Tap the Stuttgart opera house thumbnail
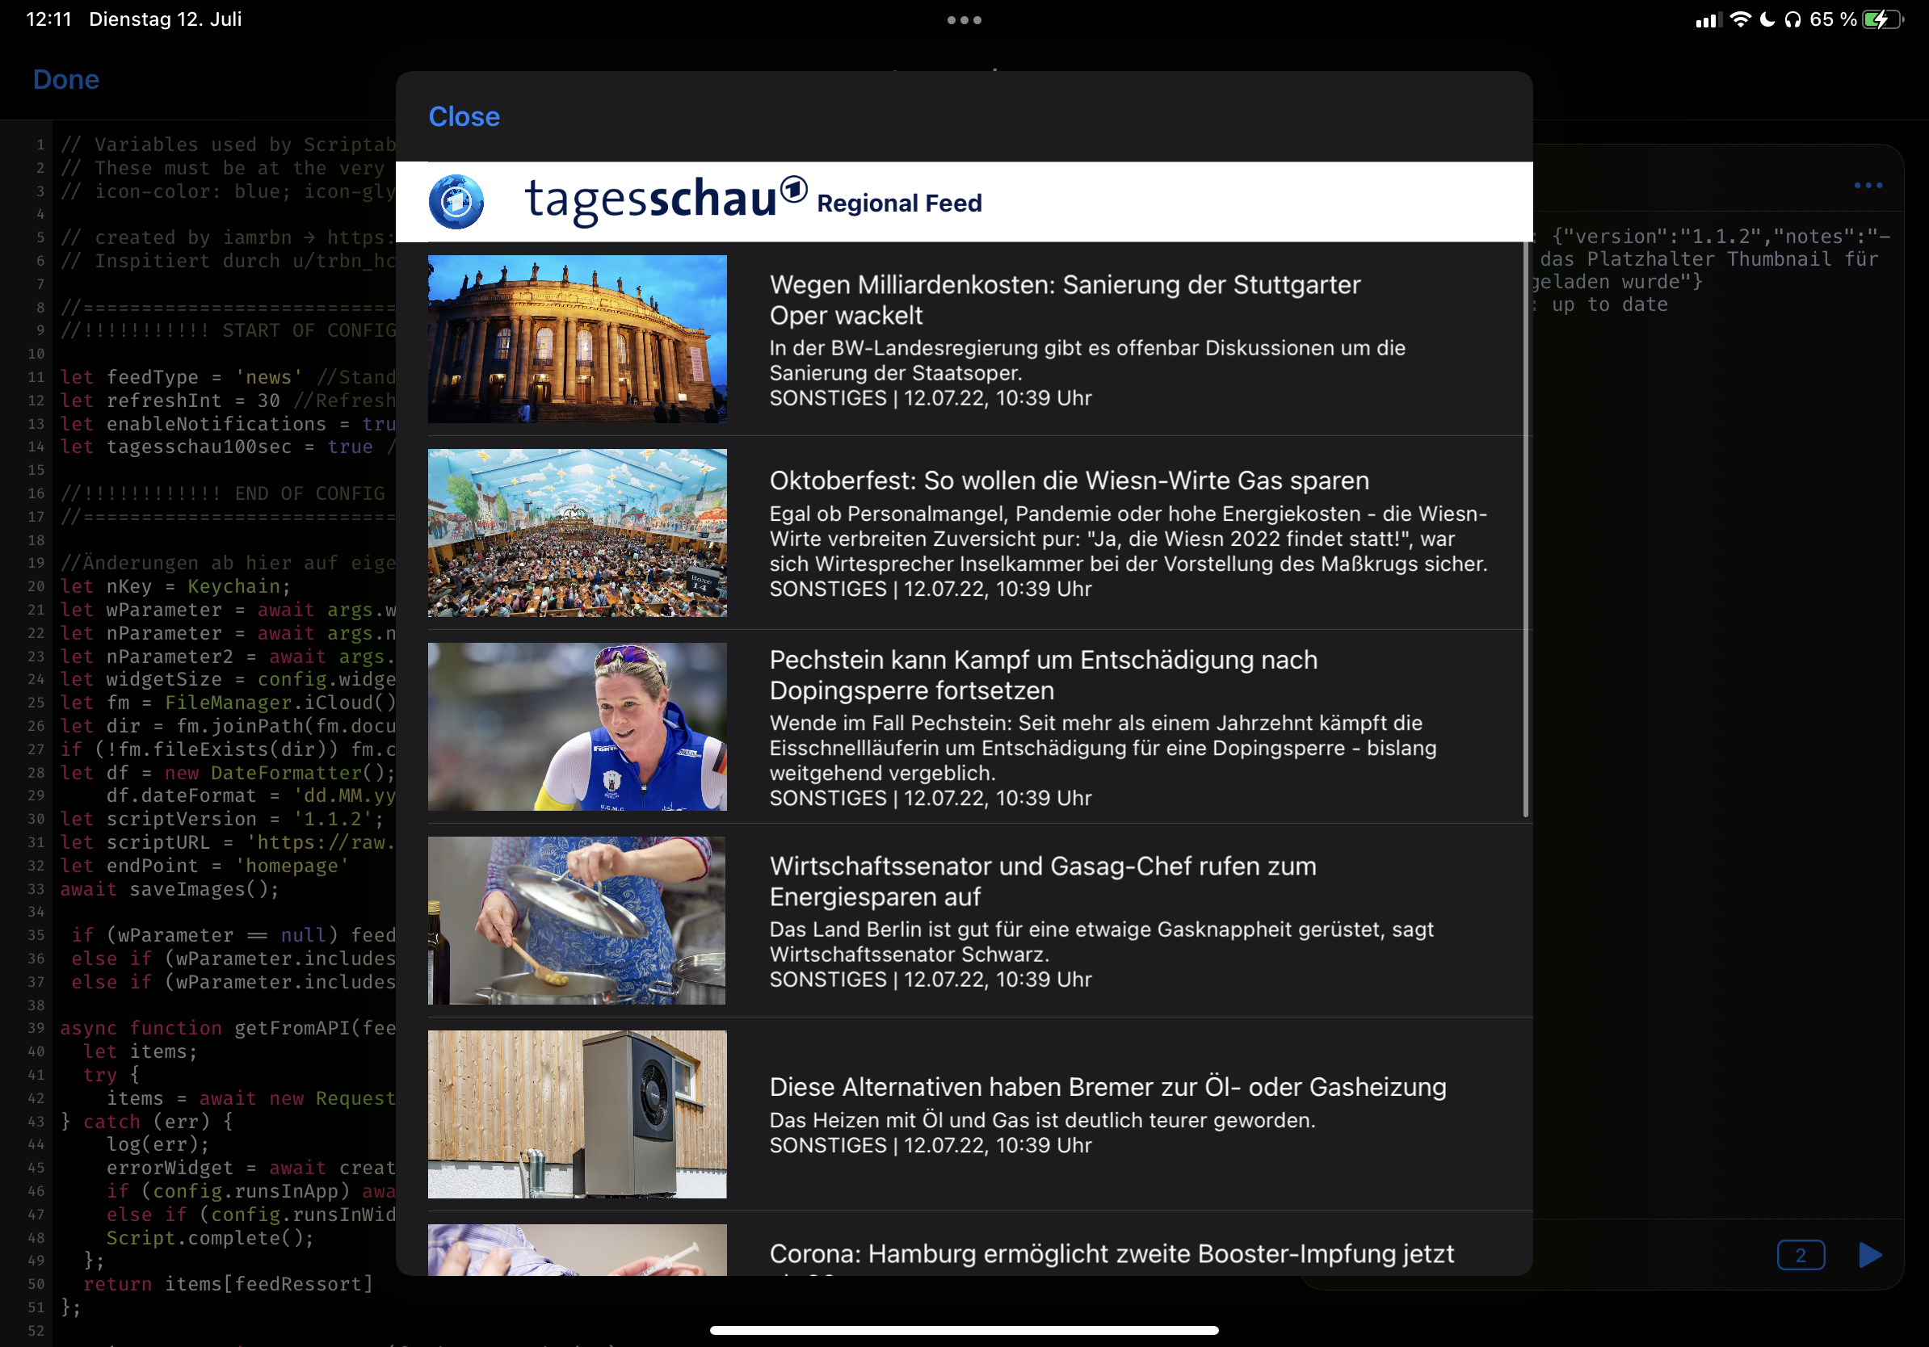The width and height of the screenshot is (1929, 1347). [x=578, y=338]
